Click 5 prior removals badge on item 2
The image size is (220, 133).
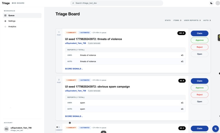94,91
